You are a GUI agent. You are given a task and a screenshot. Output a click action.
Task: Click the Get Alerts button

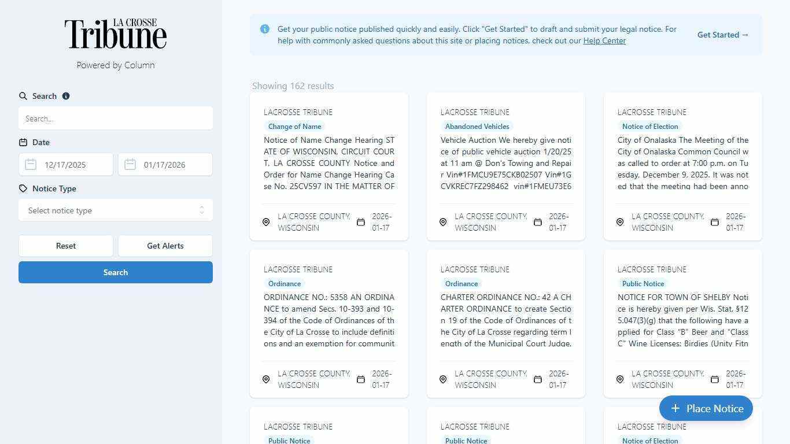(165, 246)
